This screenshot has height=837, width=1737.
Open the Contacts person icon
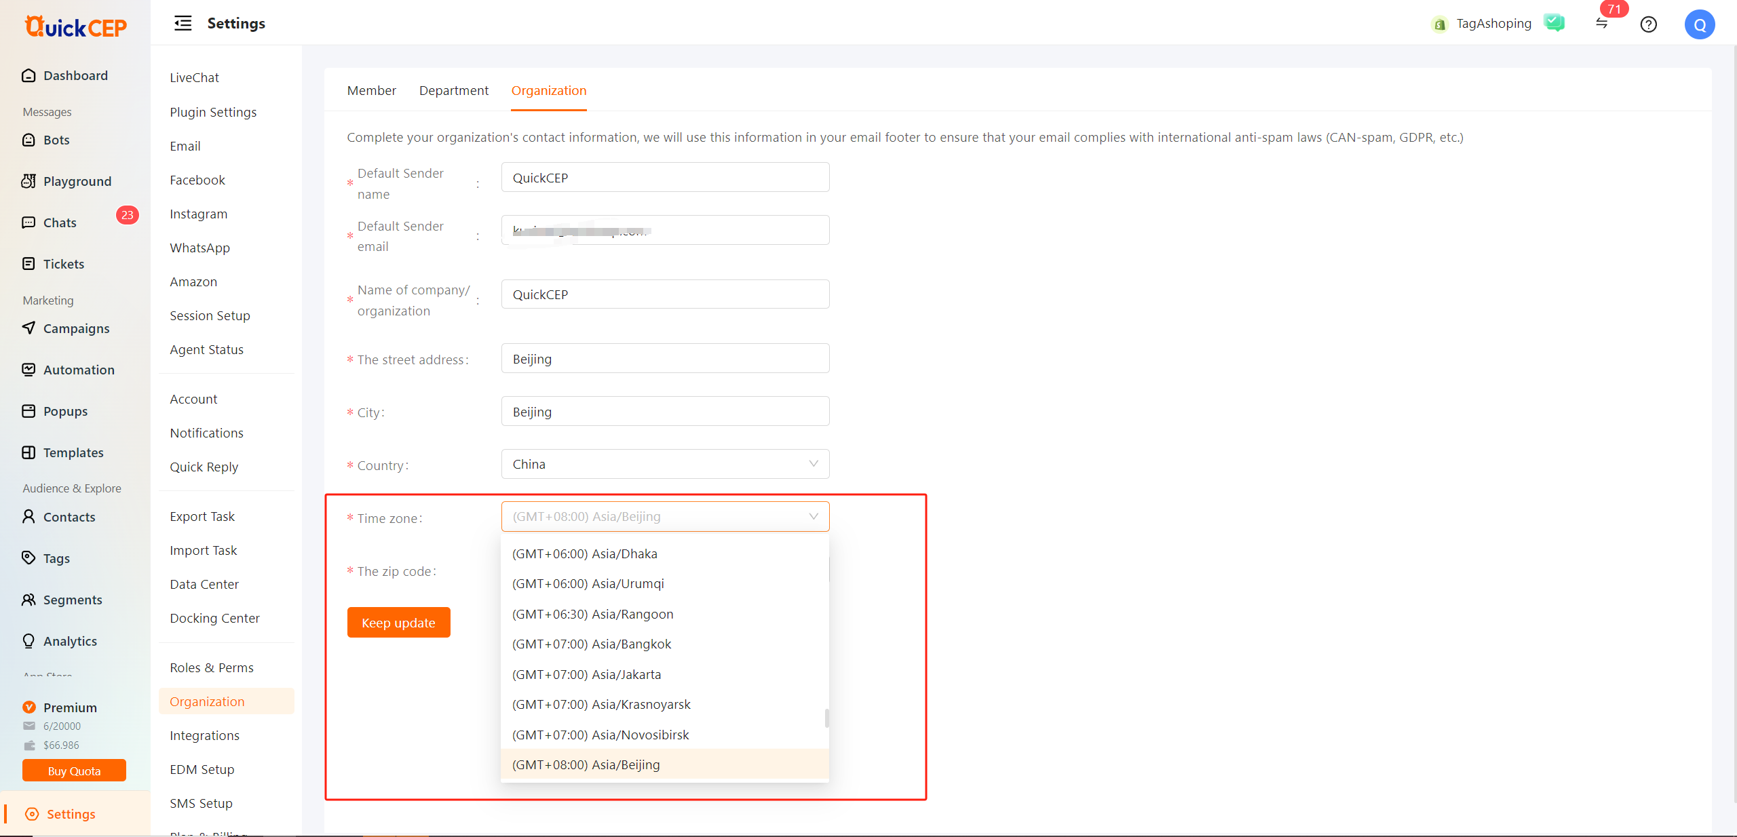[x=28, y=517]
